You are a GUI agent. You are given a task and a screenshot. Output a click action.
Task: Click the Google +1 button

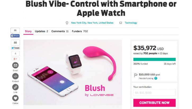pos(15,59)
